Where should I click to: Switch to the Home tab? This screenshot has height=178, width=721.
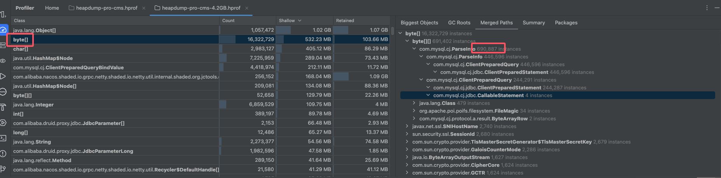tap(52, 8)
